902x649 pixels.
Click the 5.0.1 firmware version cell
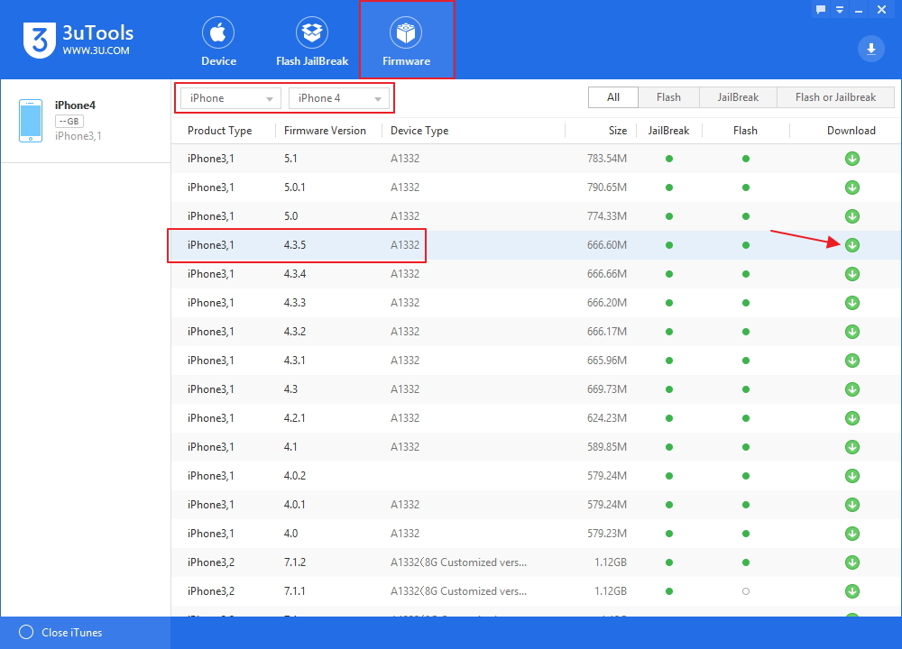pyautogui.click(x=295, y=187)
